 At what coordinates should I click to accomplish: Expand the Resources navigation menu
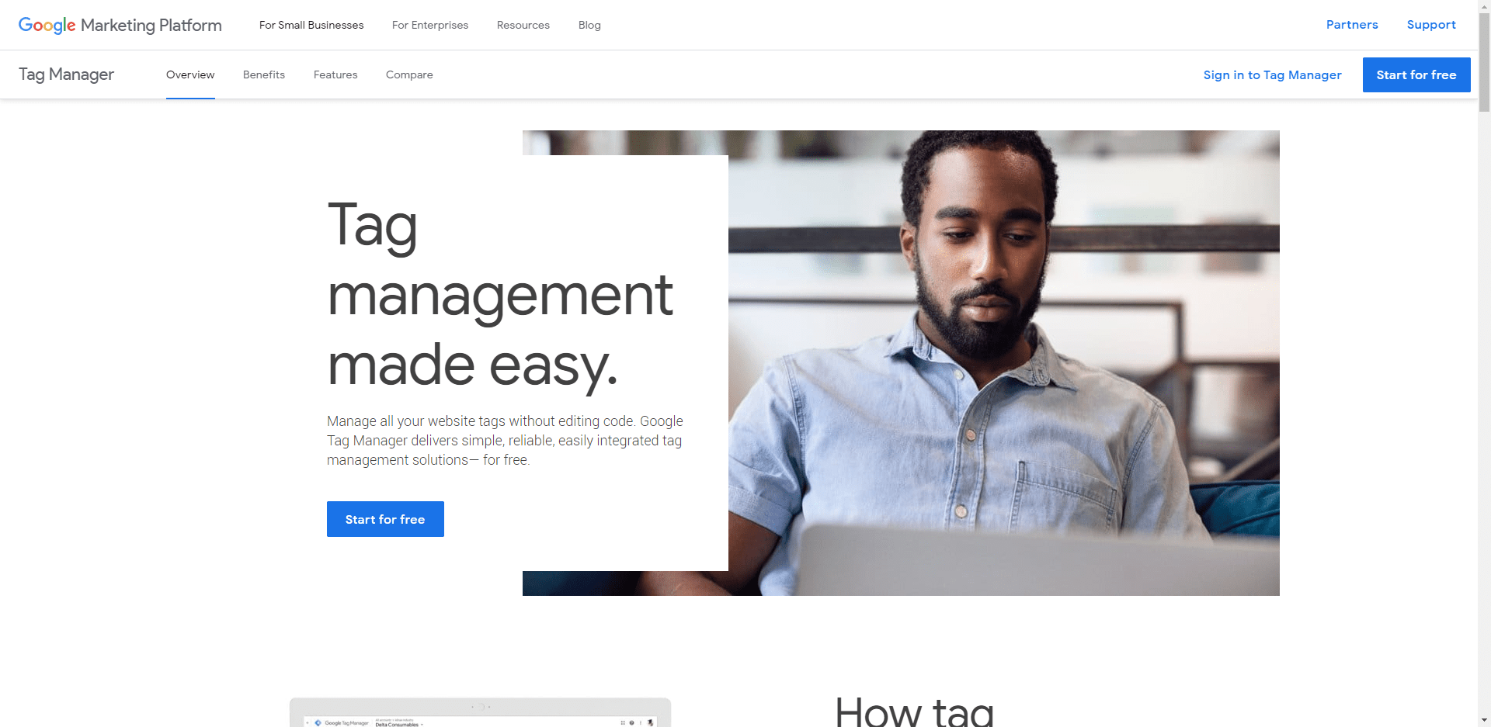523,25
